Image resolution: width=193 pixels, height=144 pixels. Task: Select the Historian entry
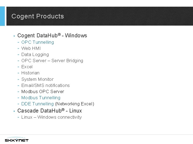[x=30, y=73]
